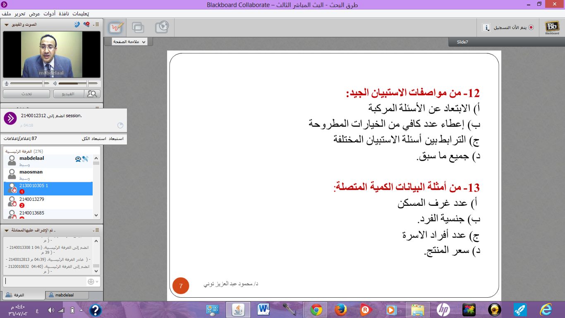This screenshot has height=318, width=565.
Task: Open File Explorer from the taskbar
Action: 418,310
